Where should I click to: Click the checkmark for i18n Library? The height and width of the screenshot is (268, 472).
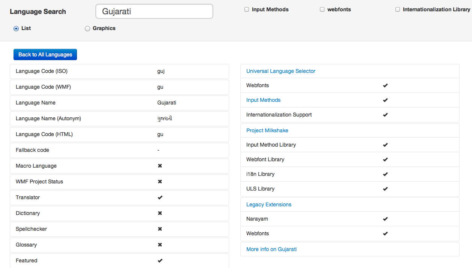[385, 174]
